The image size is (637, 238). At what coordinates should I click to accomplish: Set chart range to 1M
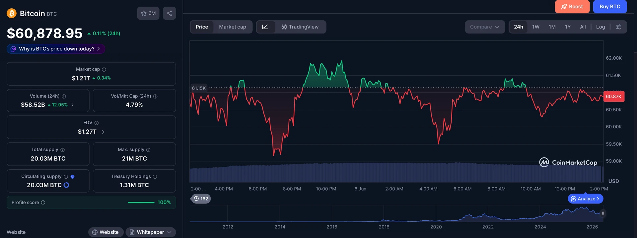(552, 27)
